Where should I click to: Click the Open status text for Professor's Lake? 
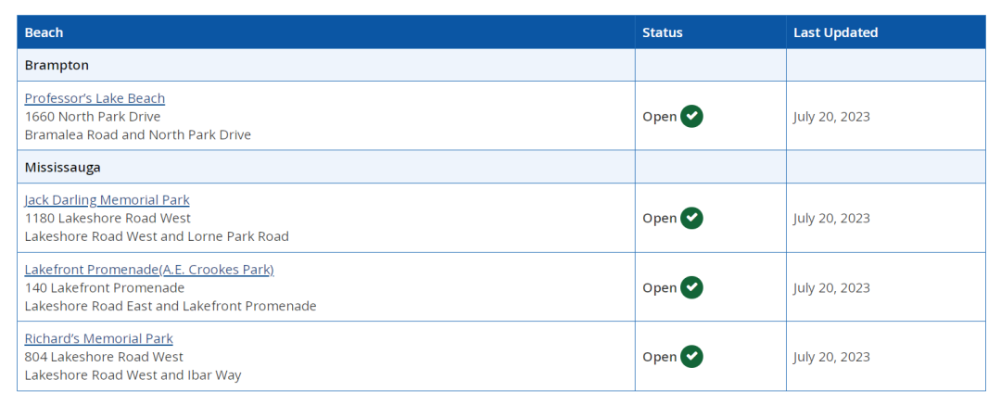[x=660, y=117]
